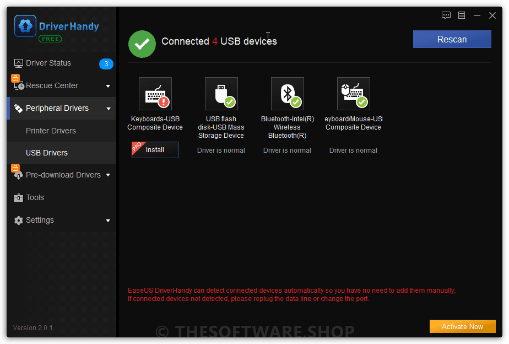Select the Keyboards-USB Composite Device icon
The width and height of the screenshot is (509, 344).
coord(155,94)
